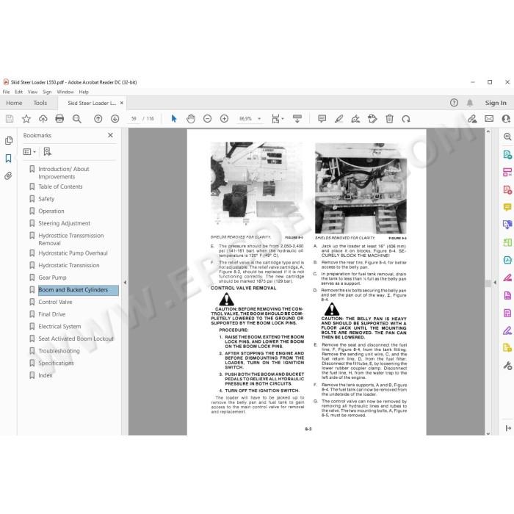Open the zoom level dropdown
This screenshot has width=514, height=514.
tap(259, 119)
